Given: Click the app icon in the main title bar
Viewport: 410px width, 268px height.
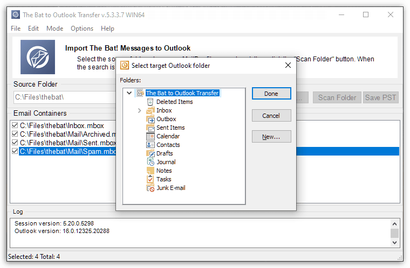Looking at the screenshot, I should [16, 15].
